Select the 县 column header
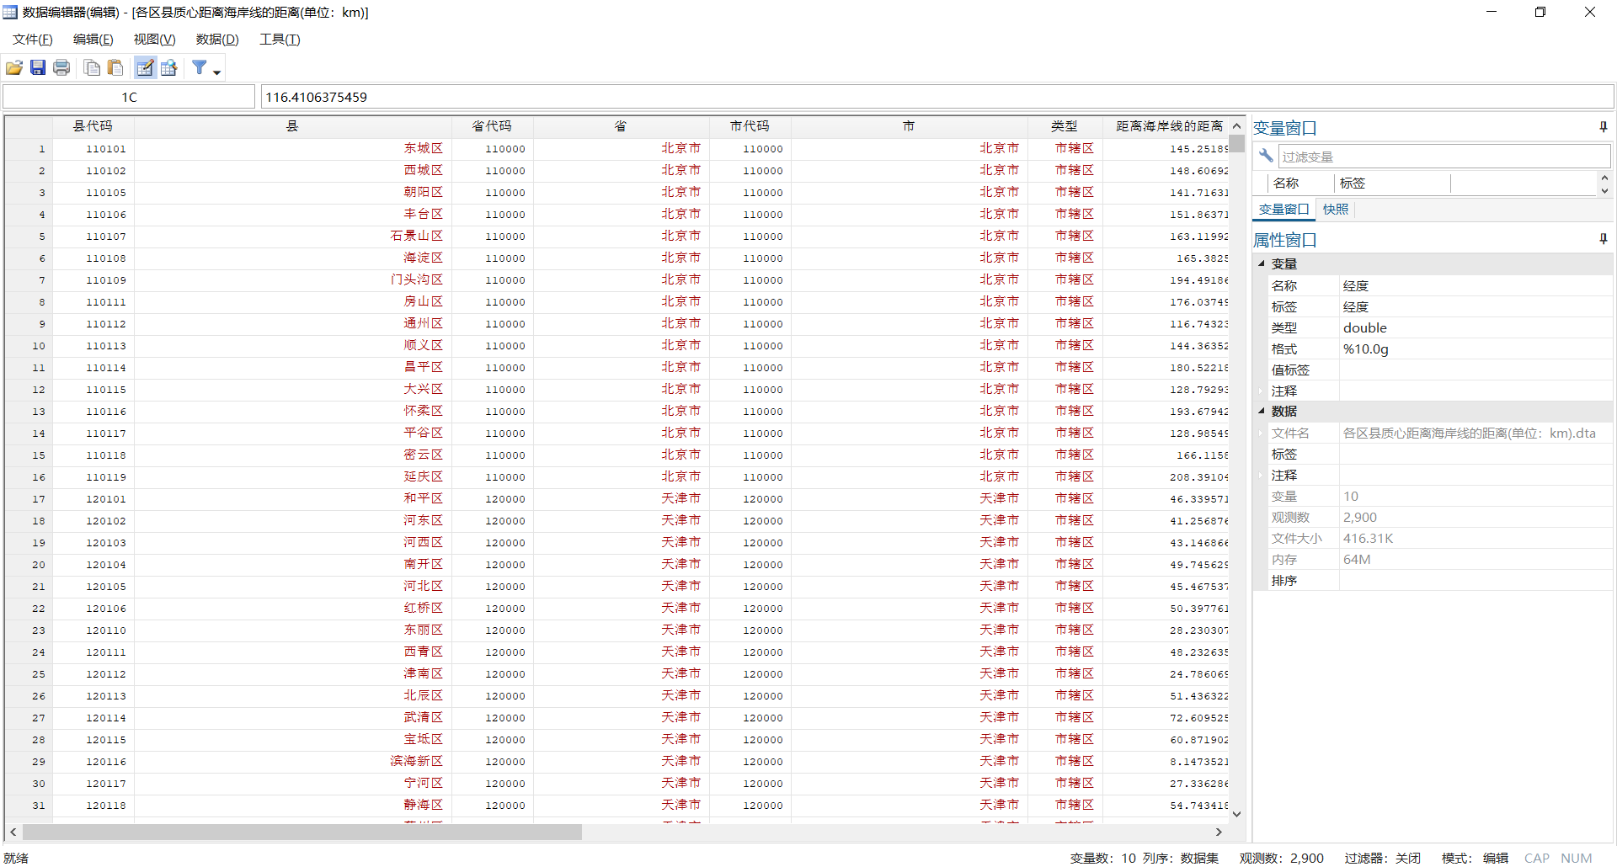This screenshot has width=1617, height=867. point(292,126)
